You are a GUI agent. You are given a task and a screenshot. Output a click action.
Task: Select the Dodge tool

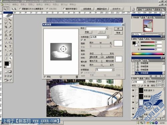point(10,42)
